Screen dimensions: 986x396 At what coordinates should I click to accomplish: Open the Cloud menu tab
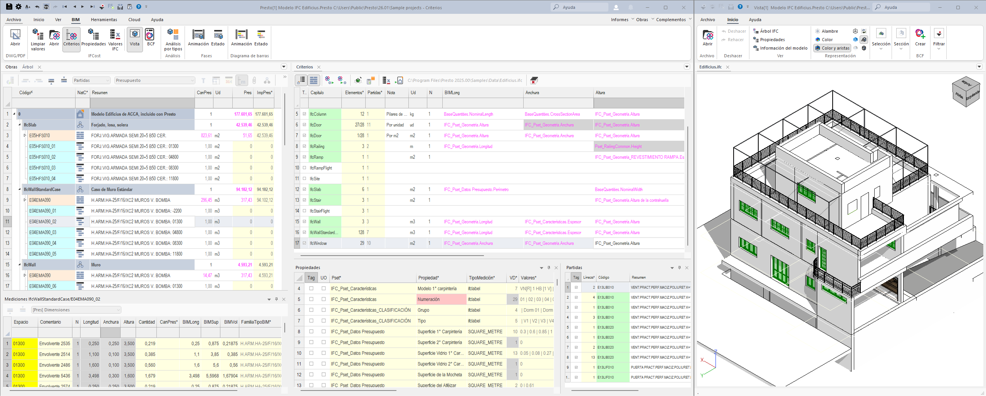(x=134, y=20)
